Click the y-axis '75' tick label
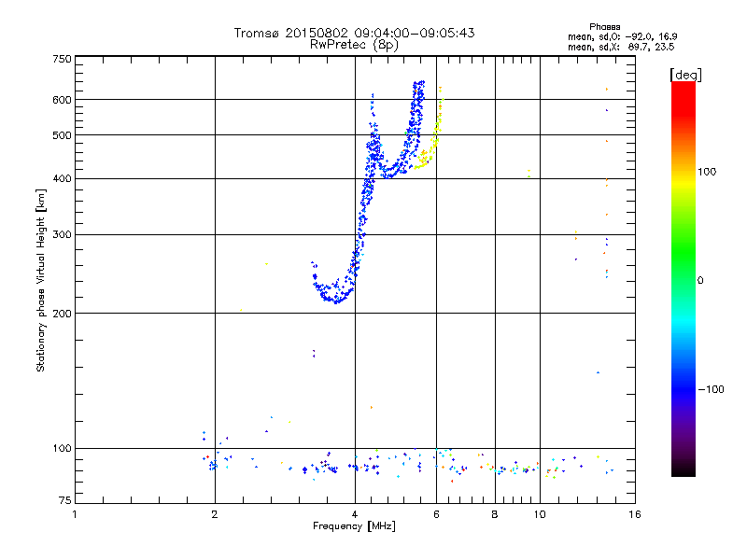Viewport: 747px width, 560px height. pyautogui.click(x=65, y=500)
